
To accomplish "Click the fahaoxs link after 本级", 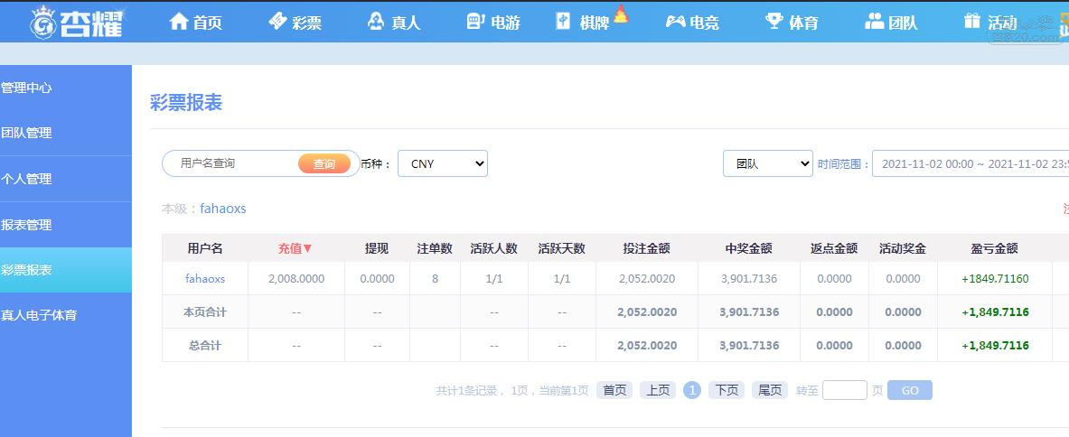I will coord(223,209).
